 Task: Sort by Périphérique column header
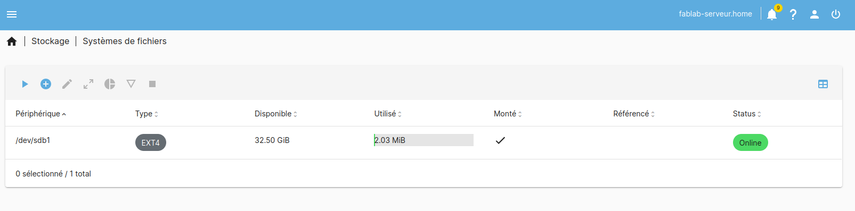[x=40, y=114]
